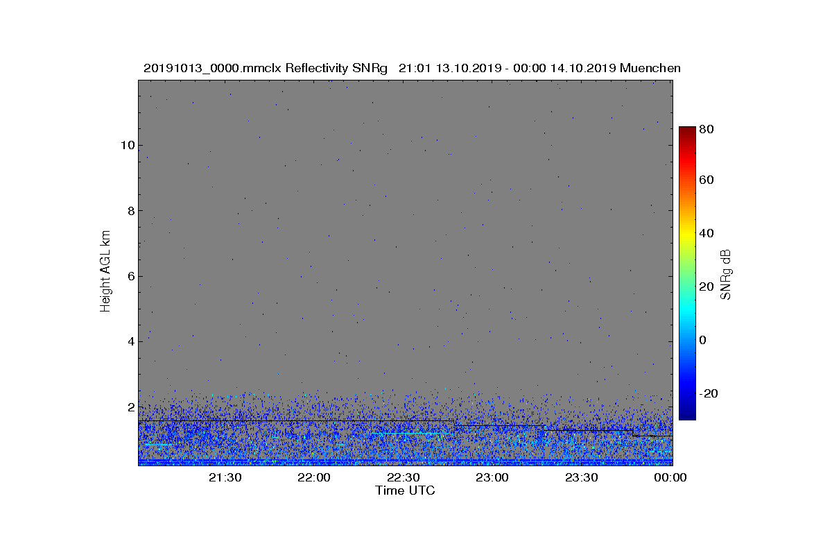832x555 pixels.
Task: Click the 'SNRg dB' colorbar label
Action: [726, 274]
